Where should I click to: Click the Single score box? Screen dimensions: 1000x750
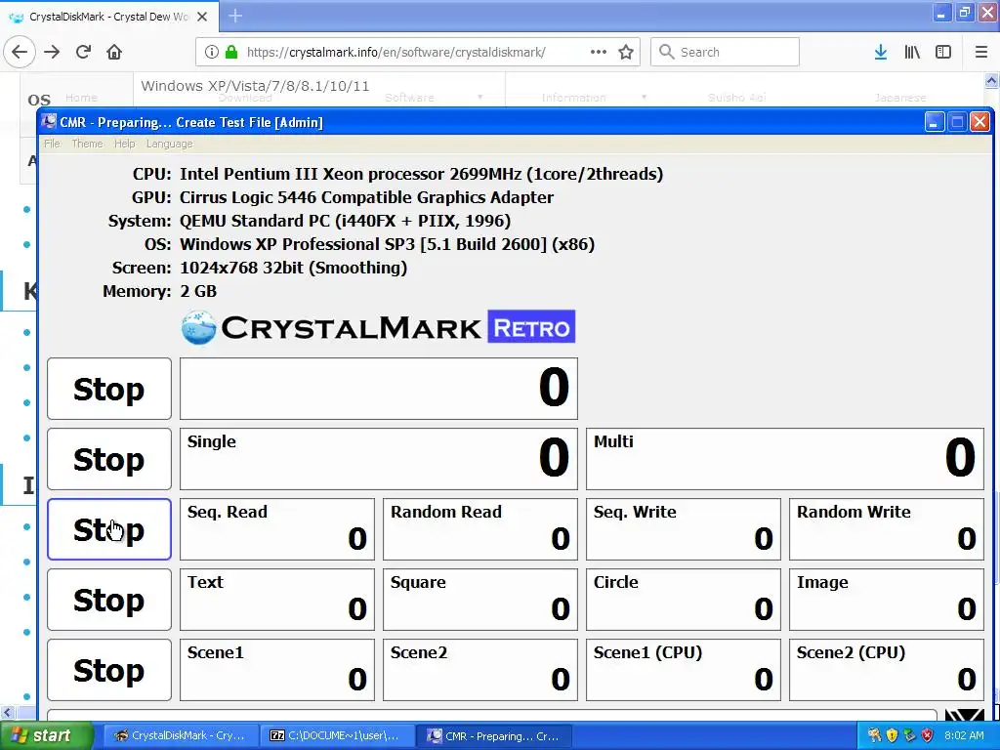point(379,459)
